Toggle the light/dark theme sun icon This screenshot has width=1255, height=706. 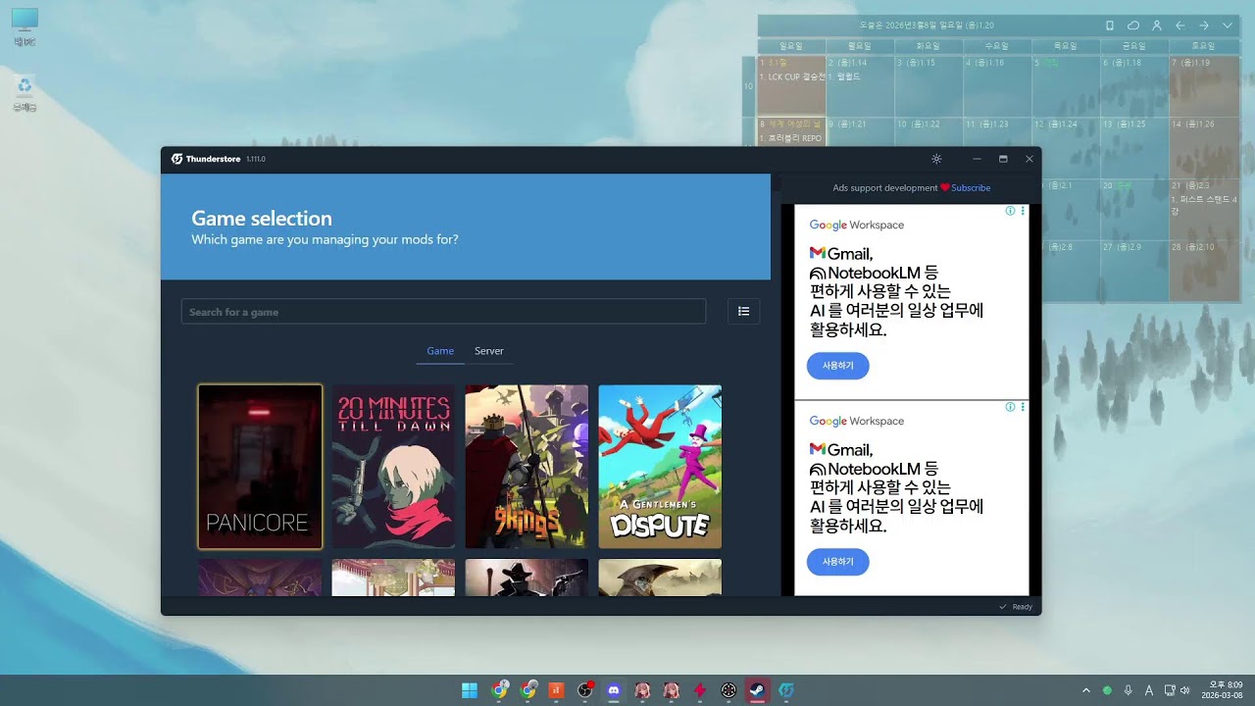936,159
